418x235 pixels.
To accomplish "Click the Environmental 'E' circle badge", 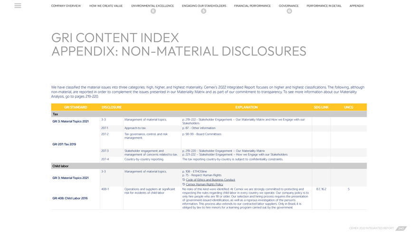I will tap(153, 11).
